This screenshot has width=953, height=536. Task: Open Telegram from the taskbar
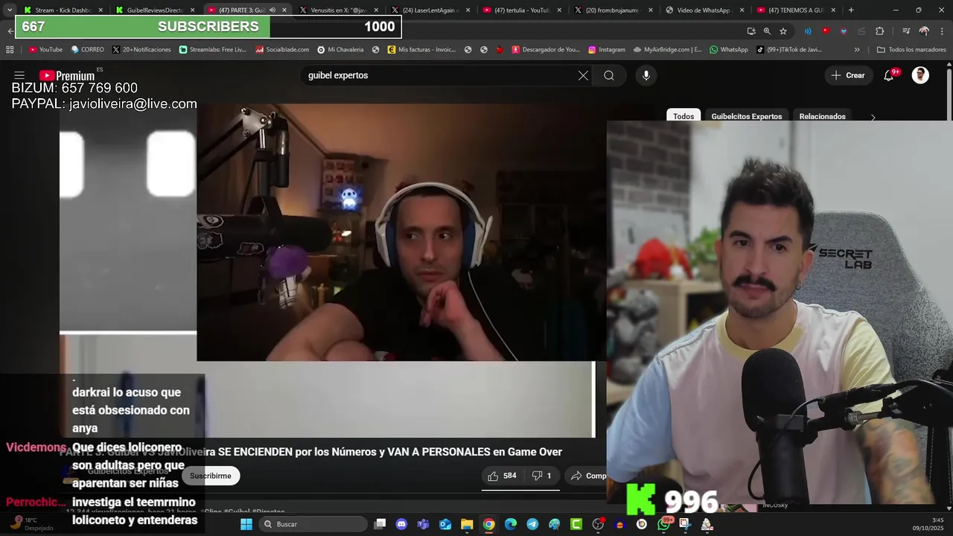[x=532, y=524]
